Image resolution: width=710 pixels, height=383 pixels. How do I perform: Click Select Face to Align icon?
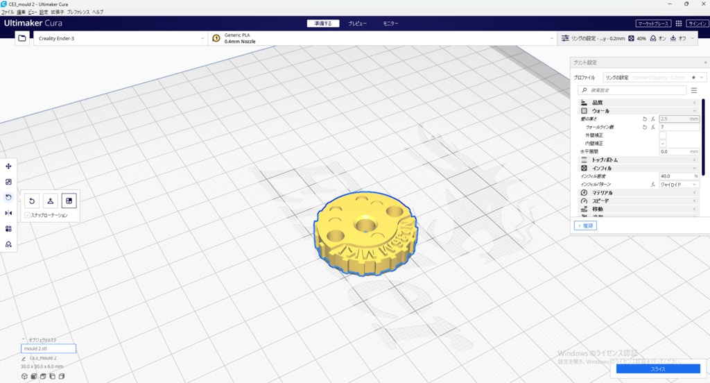69,201
